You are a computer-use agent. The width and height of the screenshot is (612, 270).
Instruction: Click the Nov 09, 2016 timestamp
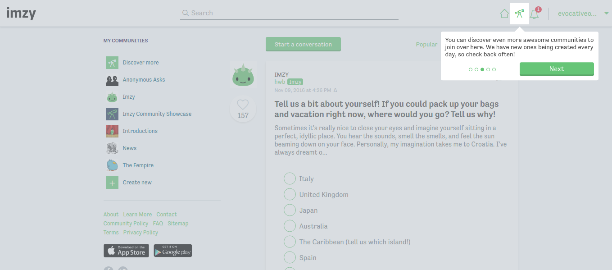(303, 90)
